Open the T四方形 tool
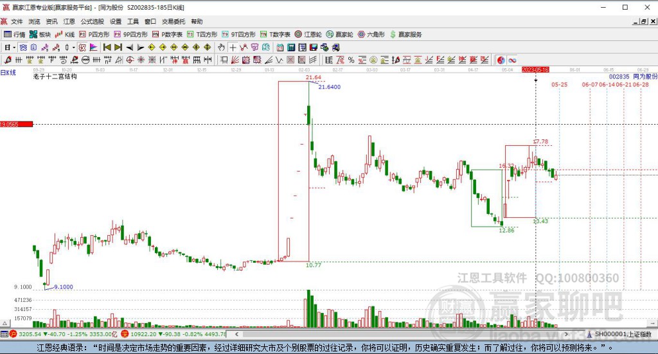Screen dimensions: 658x354 click(x=202, y=35)
